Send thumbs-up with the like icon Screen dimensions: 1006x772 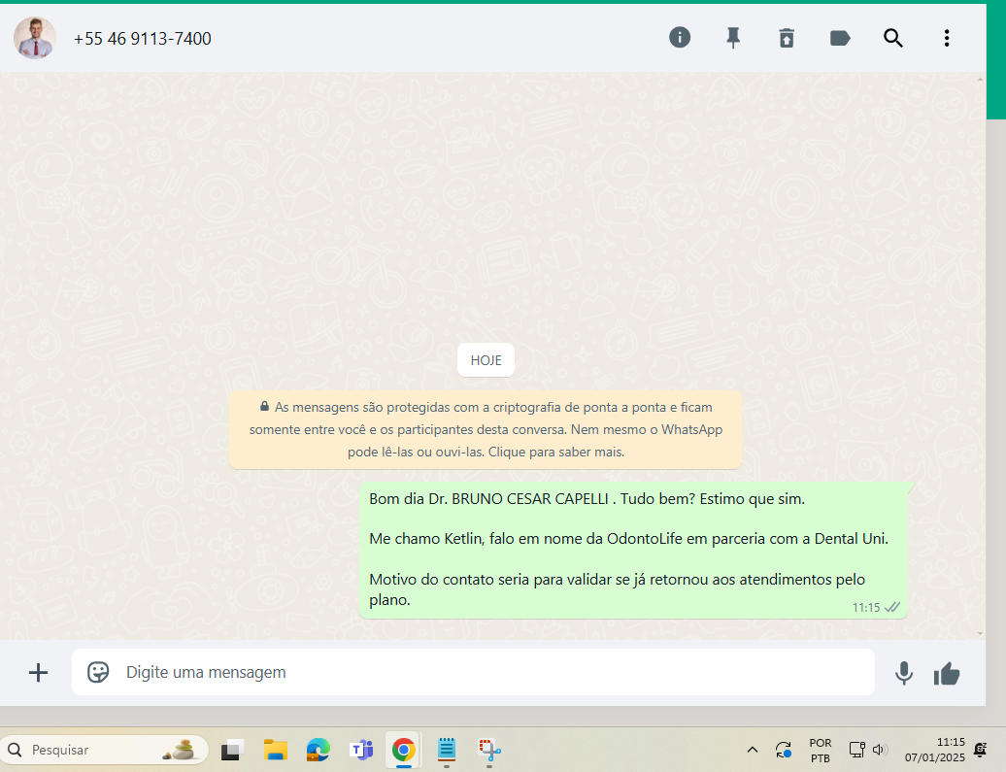click(947, 674)
